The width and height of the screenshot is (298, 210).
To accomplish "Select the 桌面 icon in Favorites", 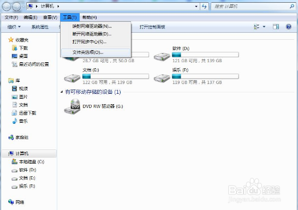I will [14, 56].
